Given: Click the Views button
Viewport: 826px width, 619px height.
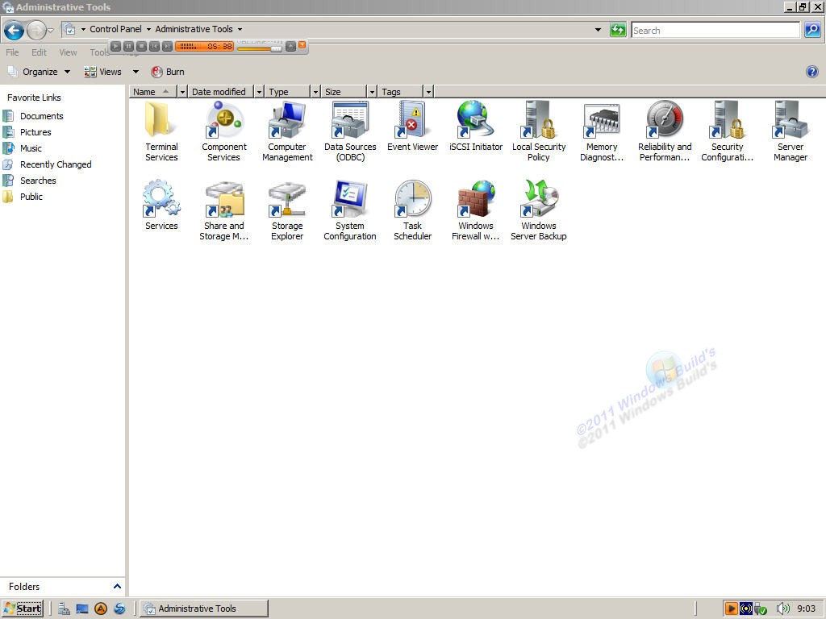Looking at the screenshot, I should click(x=102, y=72).
